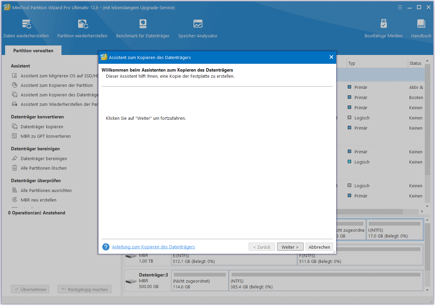Click row with Status Booten

[380, 98]
